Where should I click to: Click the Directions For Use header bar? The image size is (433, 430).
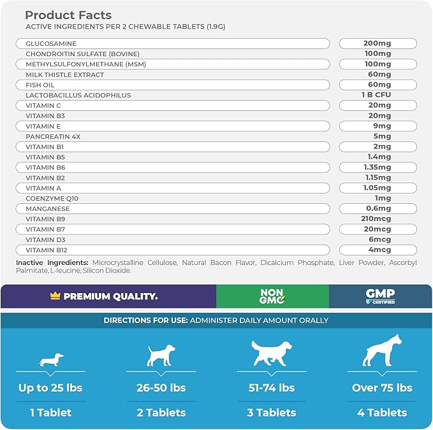click(x=216, y=320)
